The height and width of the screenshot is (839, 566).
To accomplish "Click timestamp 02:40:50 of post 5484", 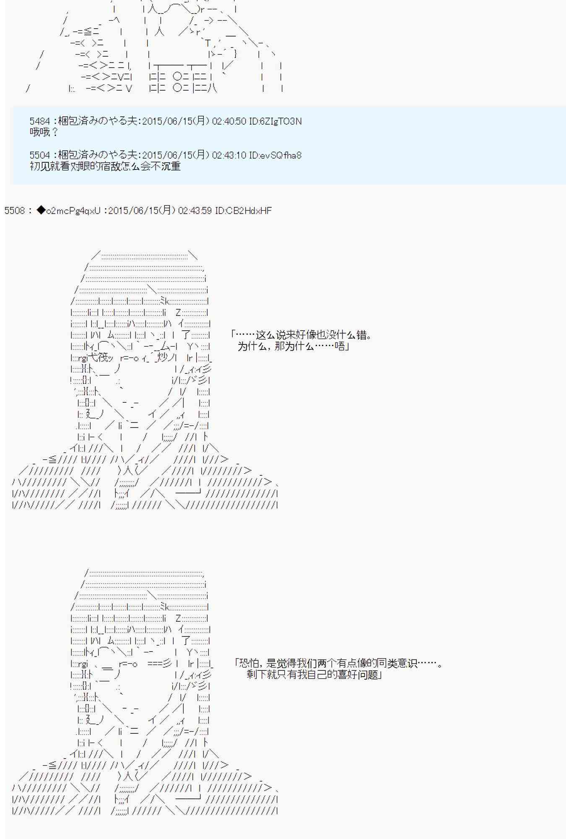I will 229,121.
